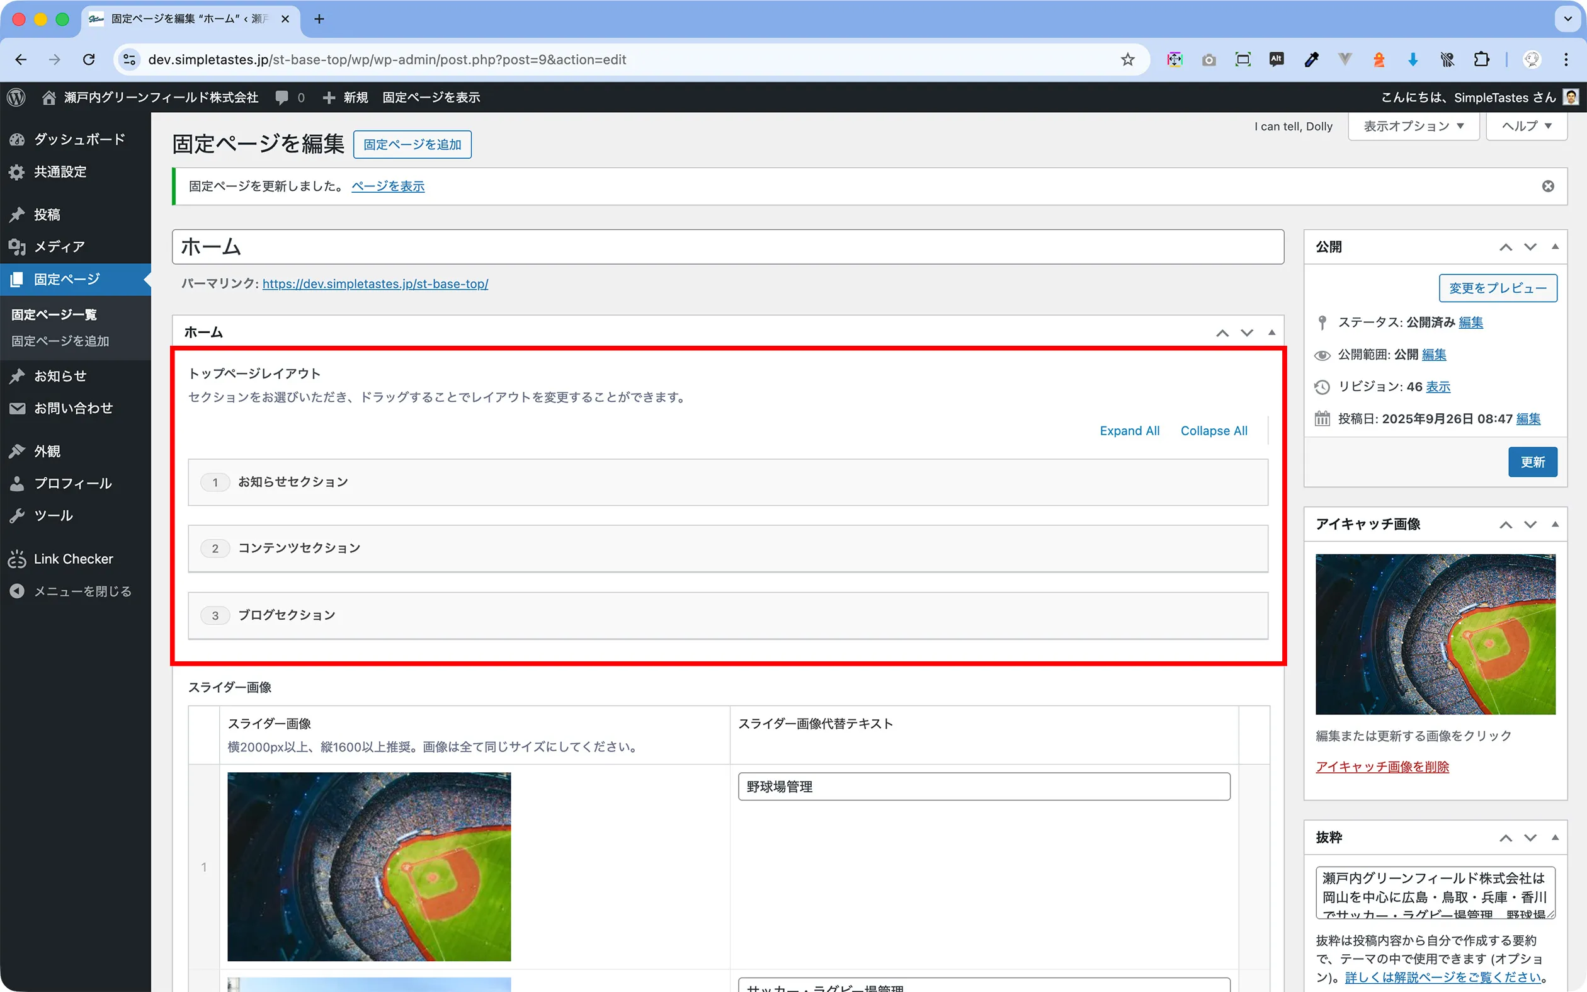
Task: Toggle the 公開 panel with triangle arrow
Action: [x=1555, y=247]
